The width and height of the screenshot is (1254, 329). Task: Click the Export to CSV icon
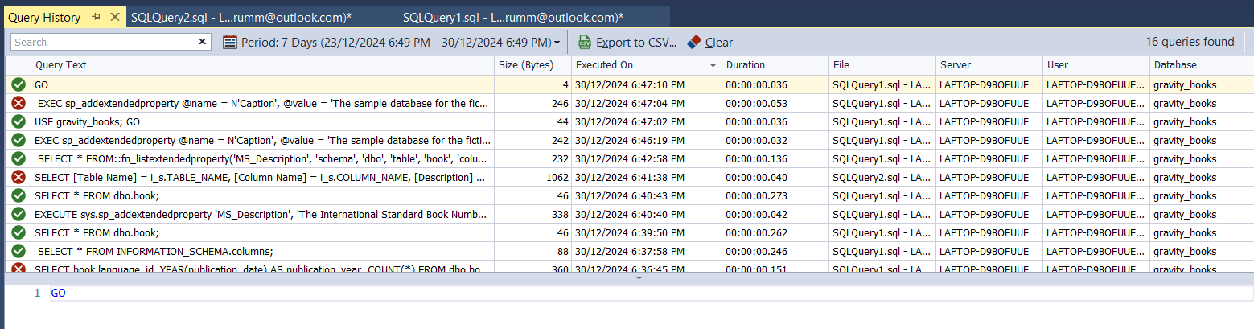pyautogui.click(x=585, y=42)
